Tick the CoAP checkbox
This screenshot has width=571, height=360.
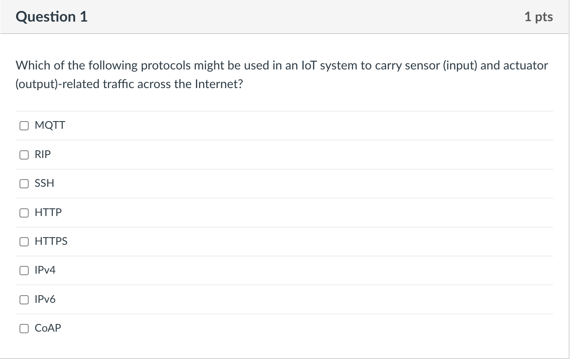24,328
